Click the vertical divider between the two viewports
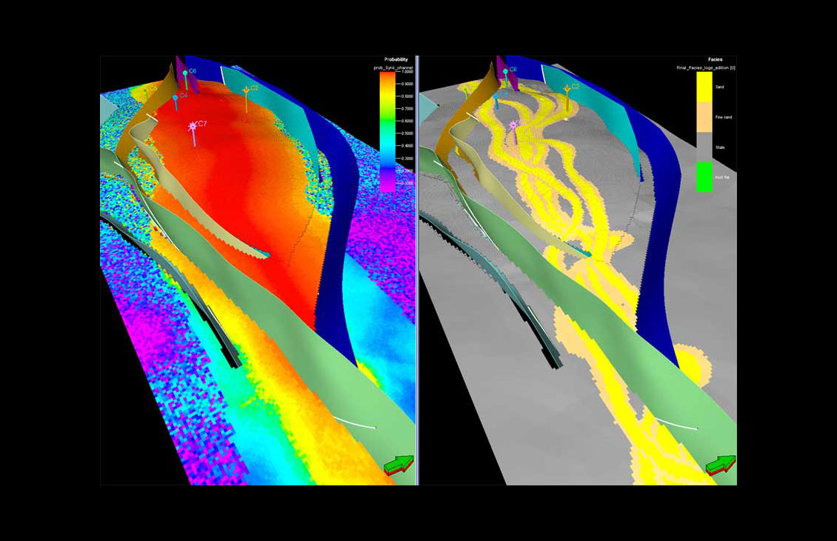This screenshot has width=837, height=541. tap(418, 270)
